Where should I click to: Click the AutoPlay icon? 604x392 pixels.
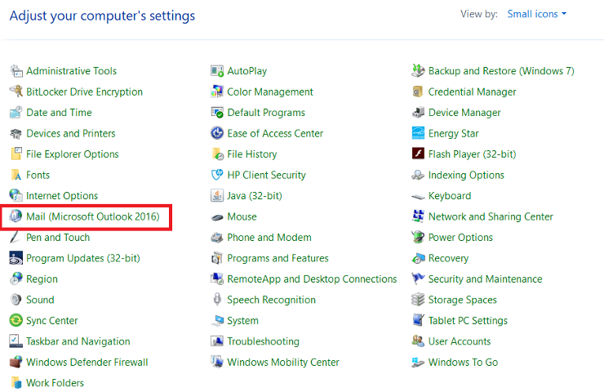[x=217, y=71]
